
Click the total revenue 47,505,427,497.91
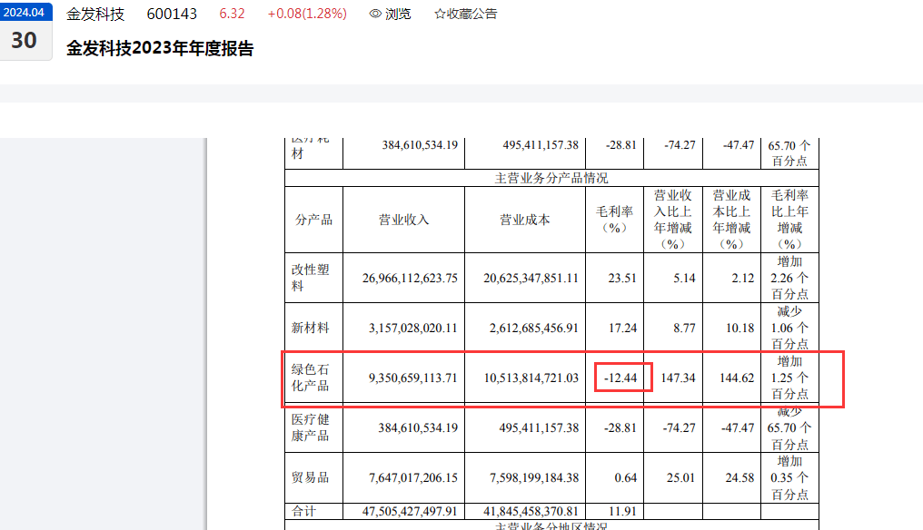click(410, 512)
